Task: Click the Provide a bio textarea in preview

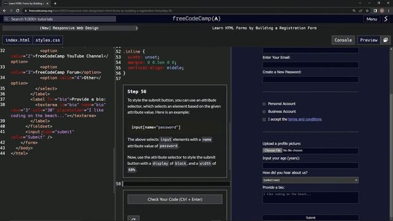Action: [310, 197]
